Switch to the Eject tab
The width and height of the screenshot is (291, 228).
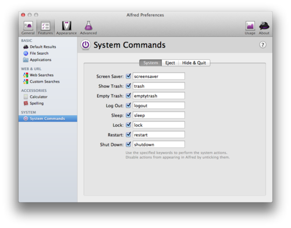pyautogui.click(x=170, y=63)
